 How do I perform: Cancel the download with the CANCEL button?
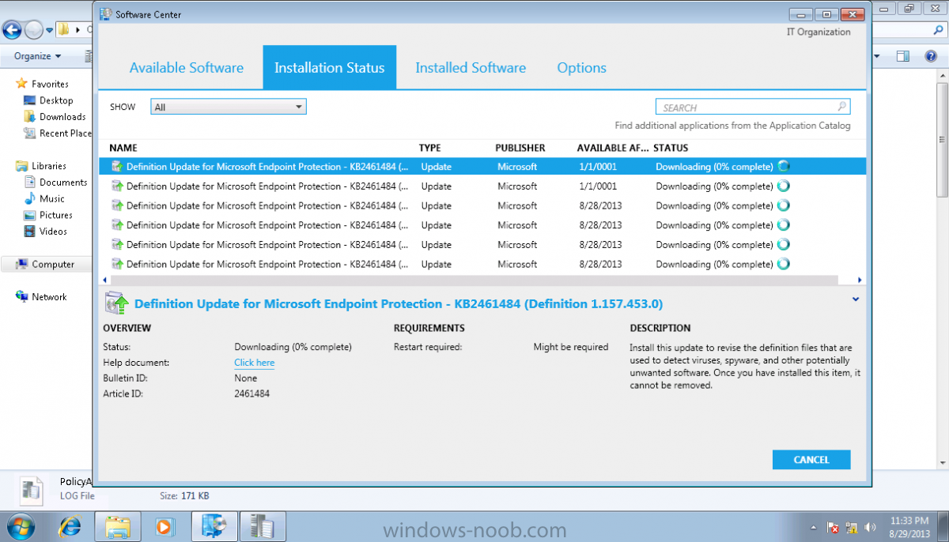811,460
